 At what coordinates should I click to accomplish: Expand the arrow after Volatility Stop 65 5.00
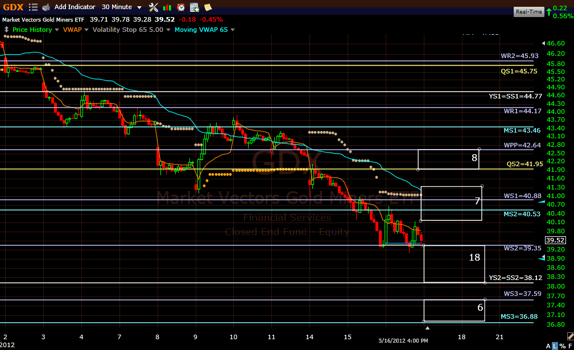[x=168, y=30]
